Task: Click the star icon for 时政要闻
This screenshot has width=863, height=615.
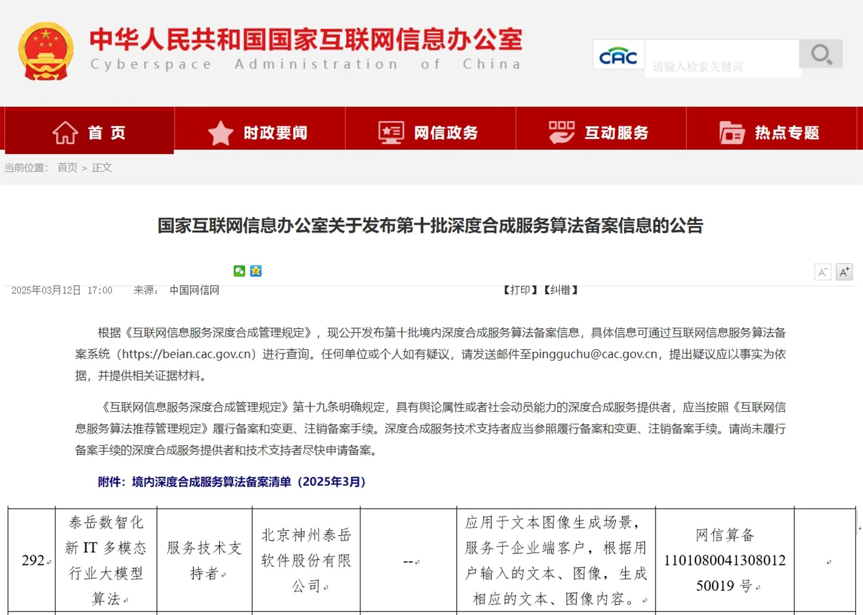Action: tap(221, 133)
